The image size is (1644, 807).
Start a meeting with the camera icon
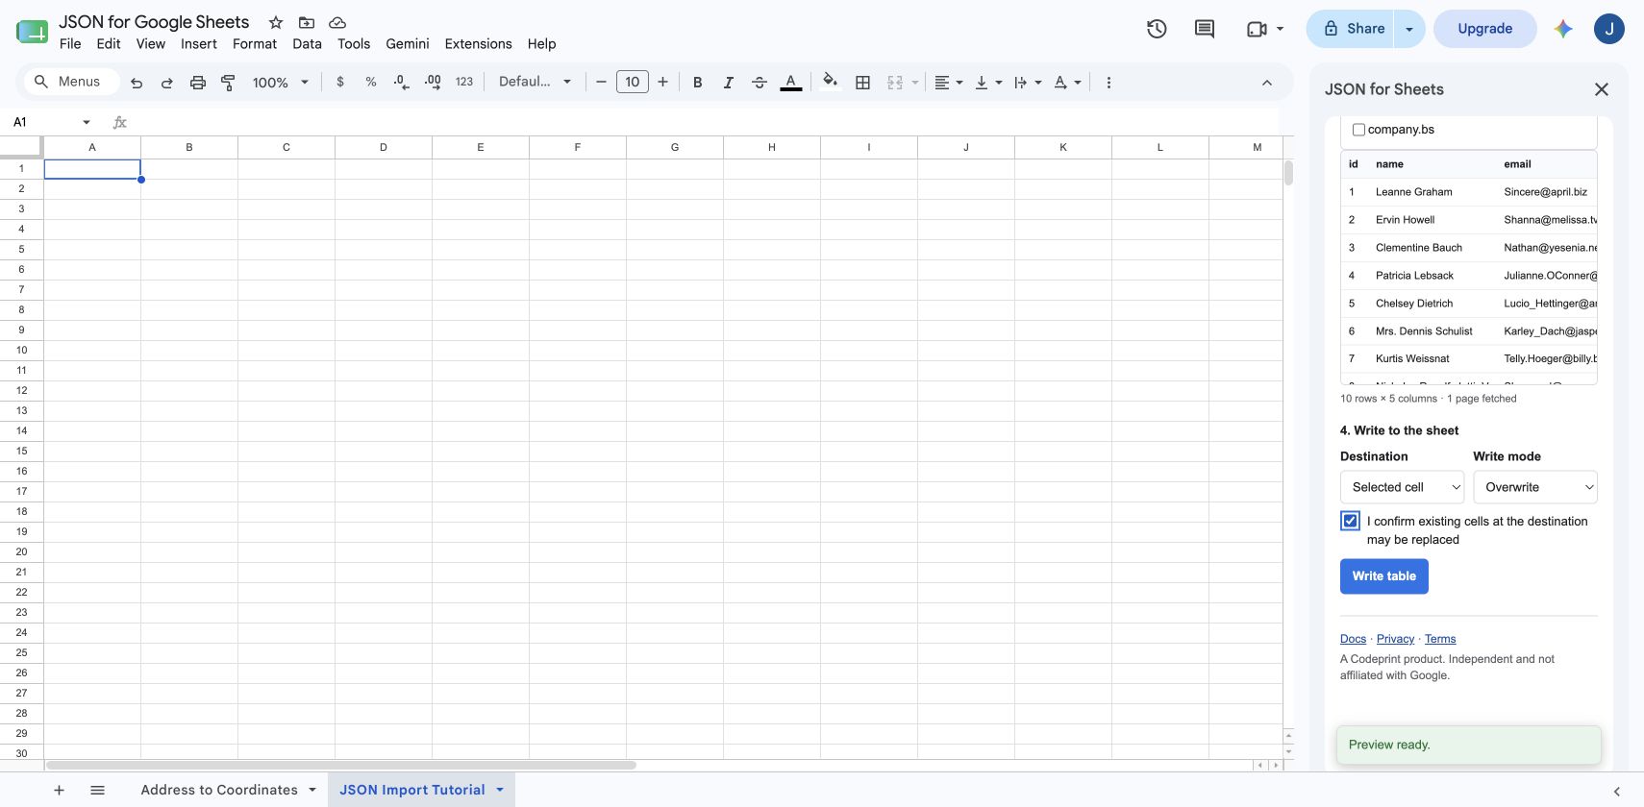[x=1257, y=29]
